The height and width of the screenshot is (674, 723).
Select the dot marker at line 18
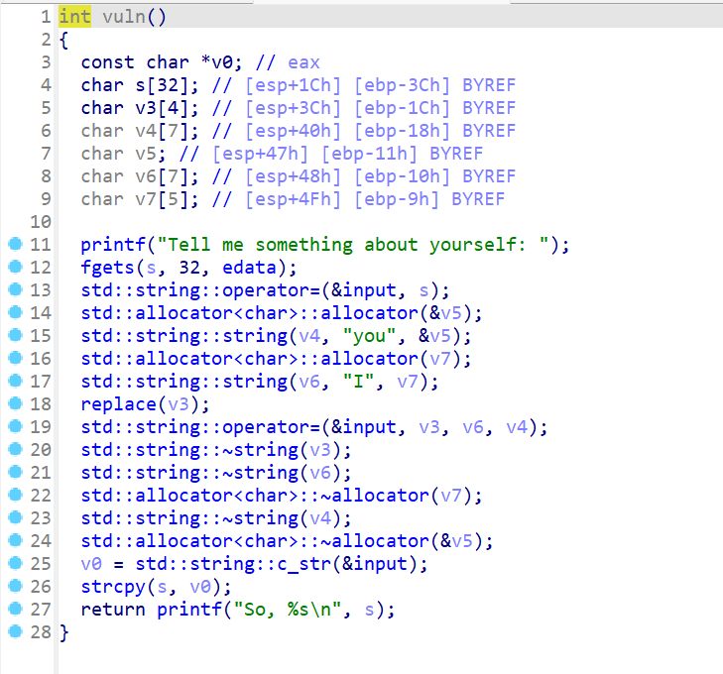click(x=13, y=404)
